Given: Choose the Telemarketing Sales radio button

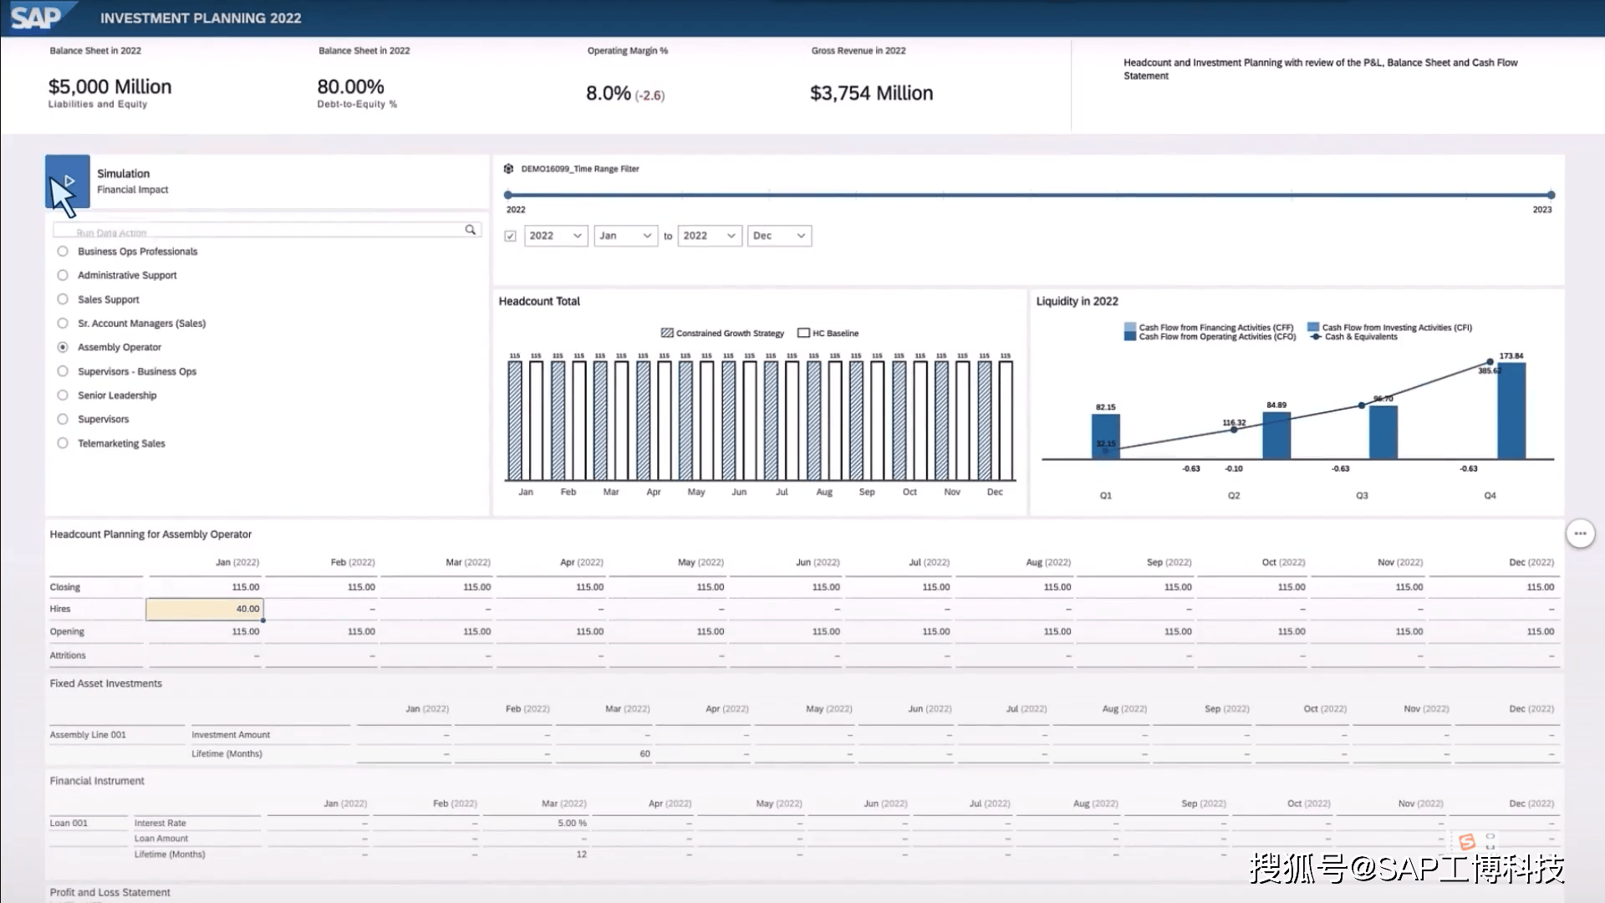Looking at the screenshot, I should [63, 443].
